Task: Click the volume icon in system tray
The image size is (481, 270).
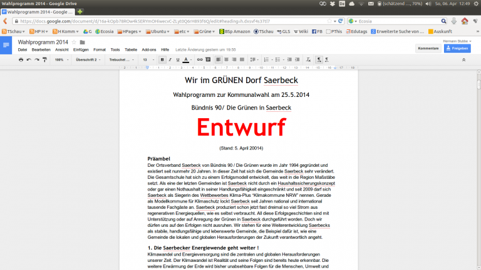Action: pyautogui.click(x=428, y=4)
